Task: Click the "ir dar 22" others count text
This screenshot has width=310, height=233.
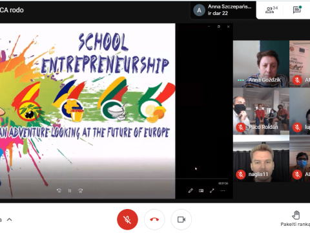Action: point(218,13)
